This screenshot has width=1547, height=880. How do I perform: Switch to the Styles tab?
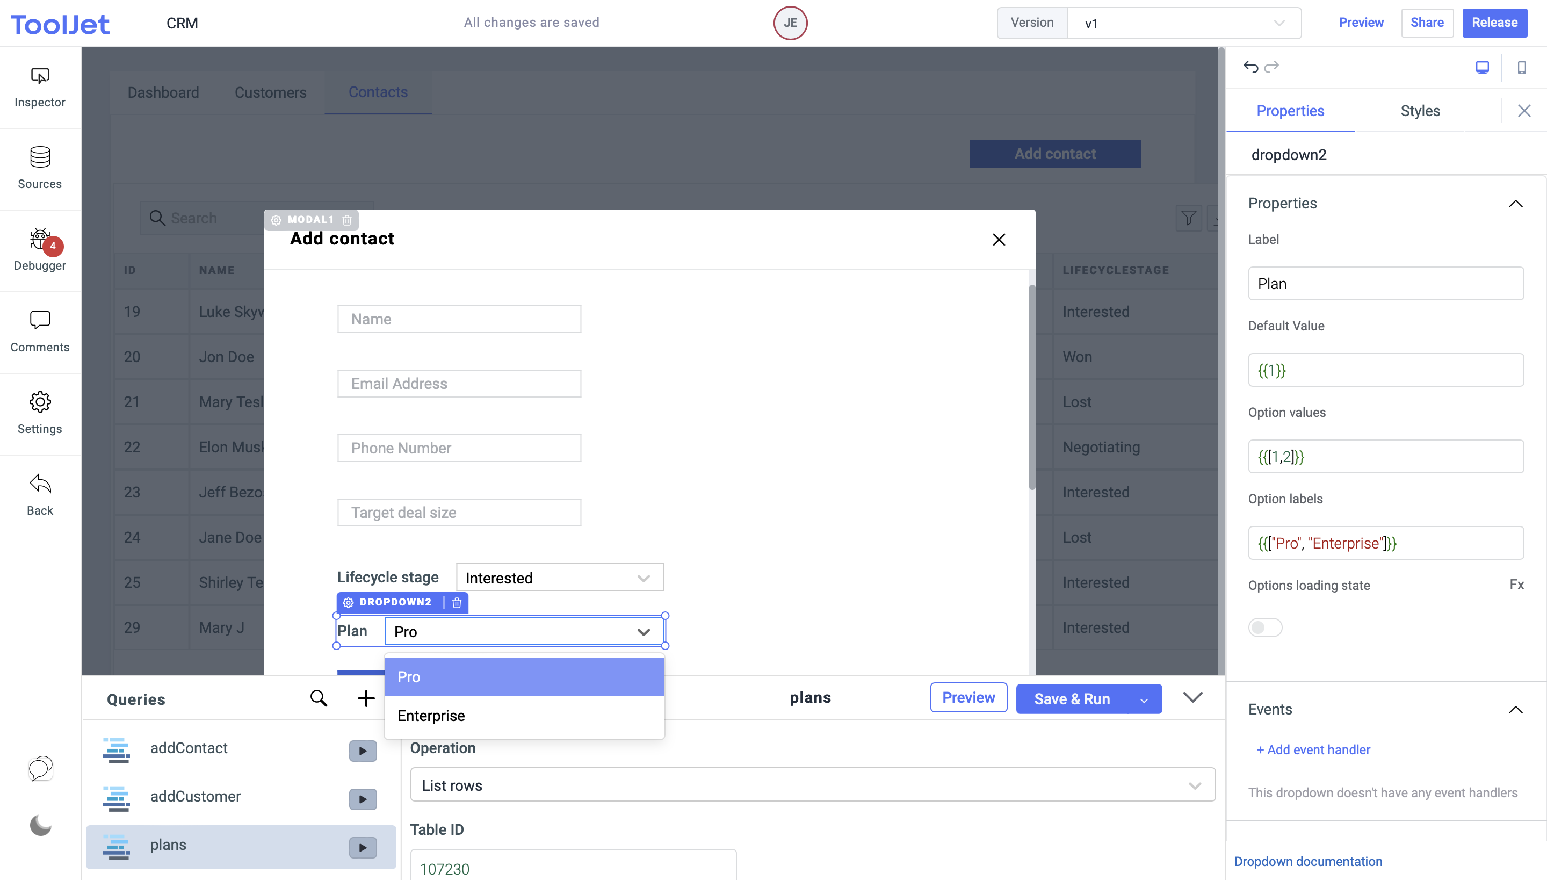coord(1420,111)
